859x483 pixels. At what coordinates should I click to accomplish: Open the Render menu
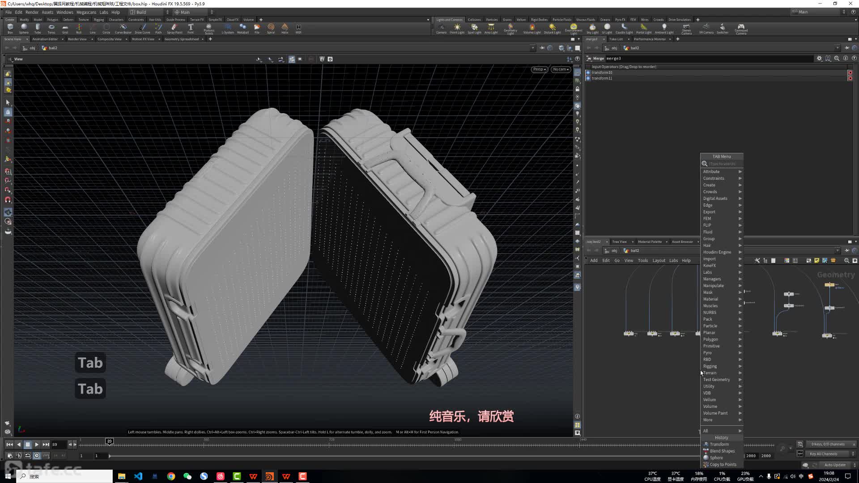pos(32,12)
